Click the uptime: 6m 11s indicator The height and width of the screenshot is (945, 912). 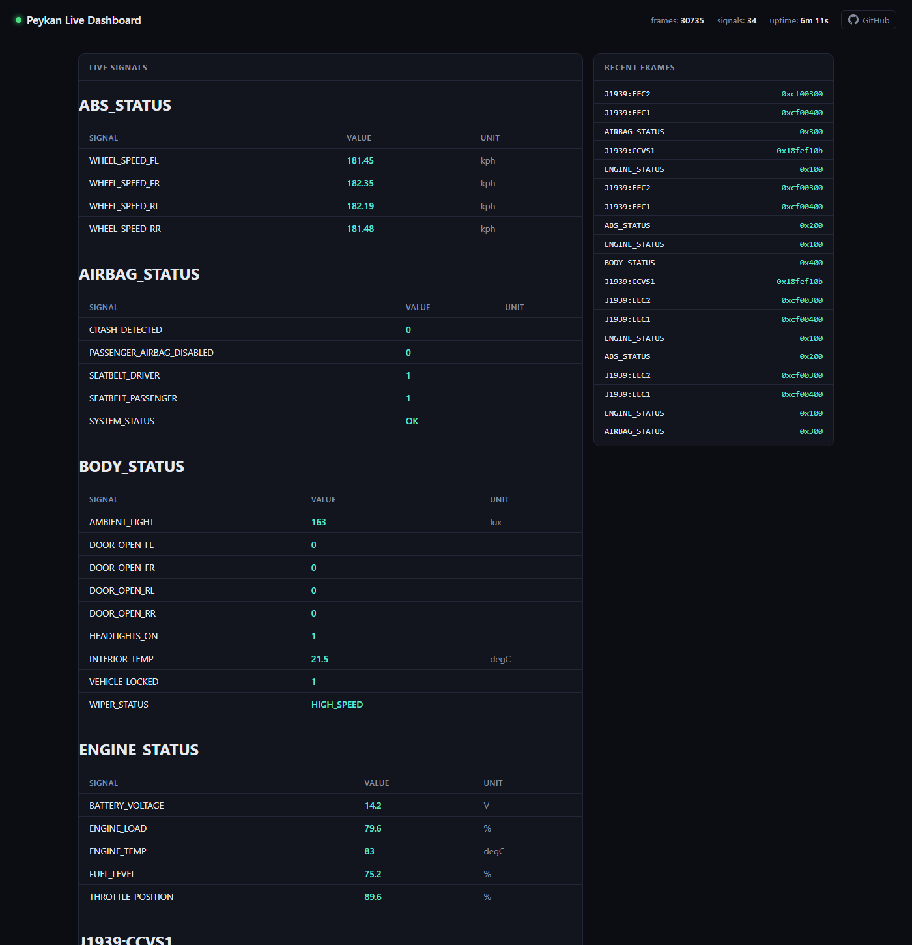pyautogui.click(x=799, y=21)
